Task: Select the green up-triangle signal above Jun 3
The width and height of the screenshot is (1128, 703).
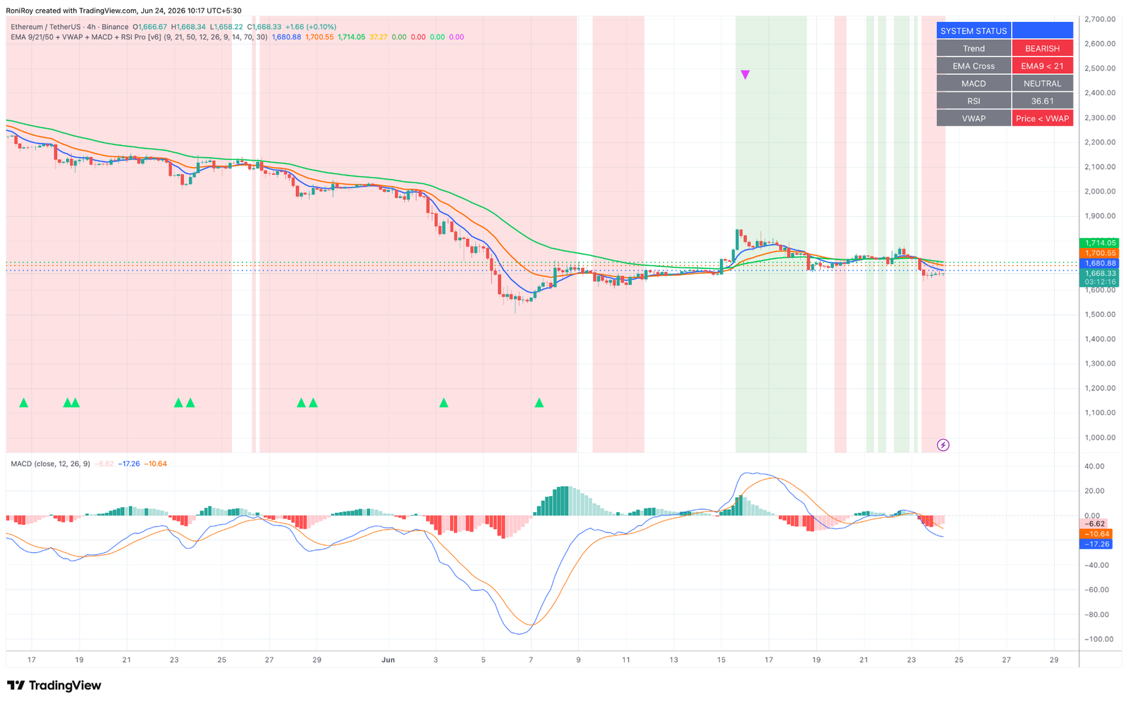Action: click(x=443, y=403)
